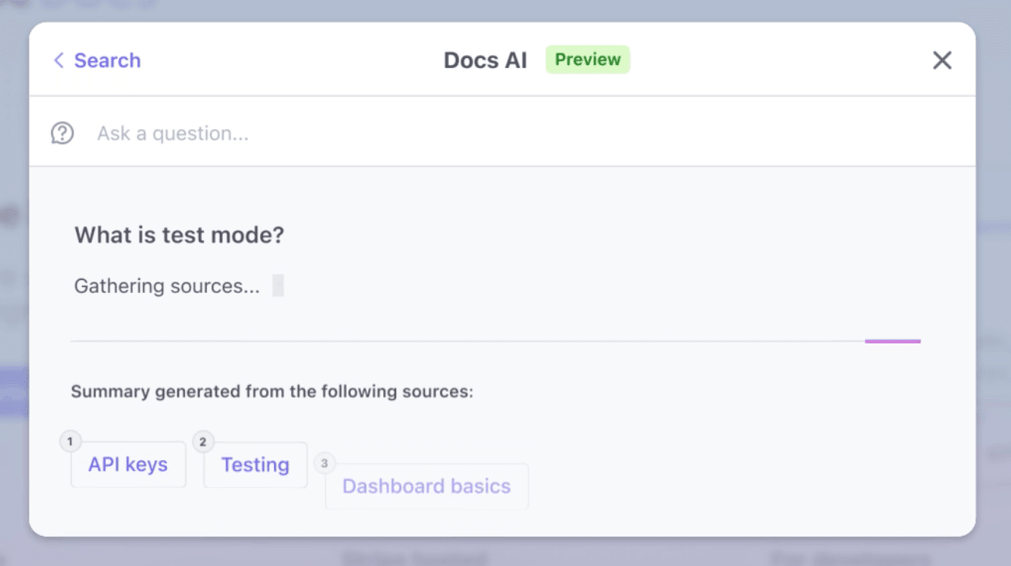Click the number 1 source badge

point(70,442)
